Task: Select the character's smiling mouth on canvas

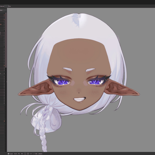Action: tap(80, 100)
